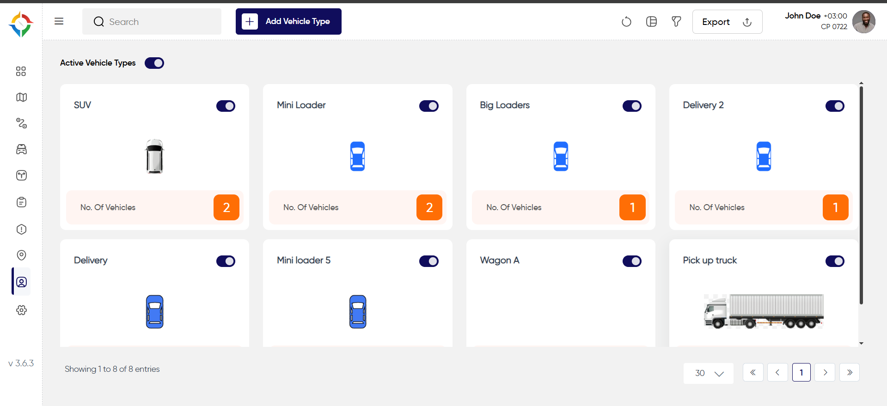Toggle the Delivery card switch
Screen dimensions: 887x406
point(226,261)
